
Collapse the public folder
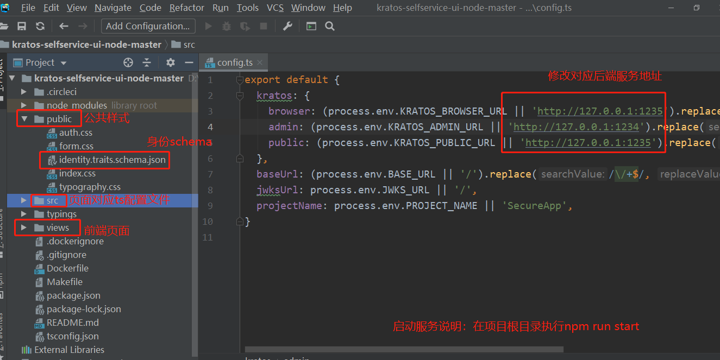tap(24, 119)
